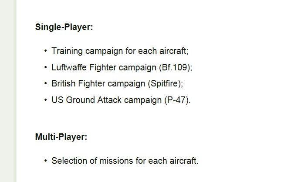Image resolution: width=284 pixels, height=182 pixels.
Task: Click the bullet before British Fighter campaign
Action: (x=45, y=83)
